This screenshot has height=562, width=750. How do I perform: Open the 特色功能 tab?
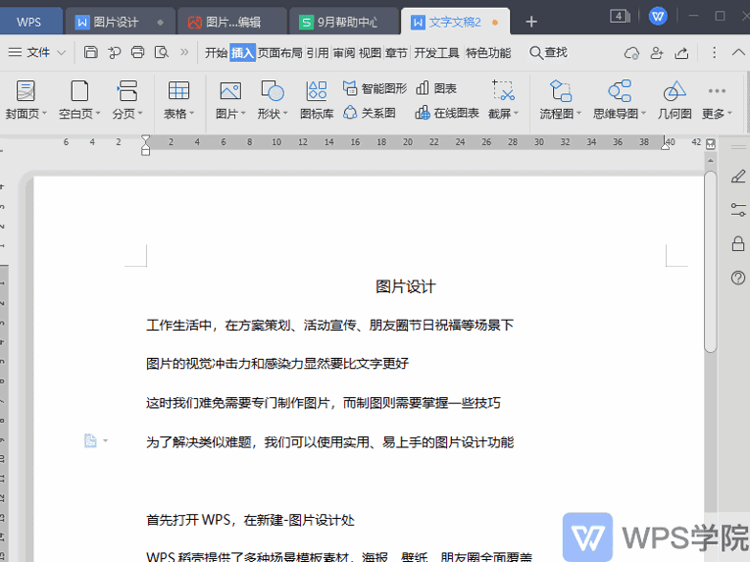(x=488, y=52)
